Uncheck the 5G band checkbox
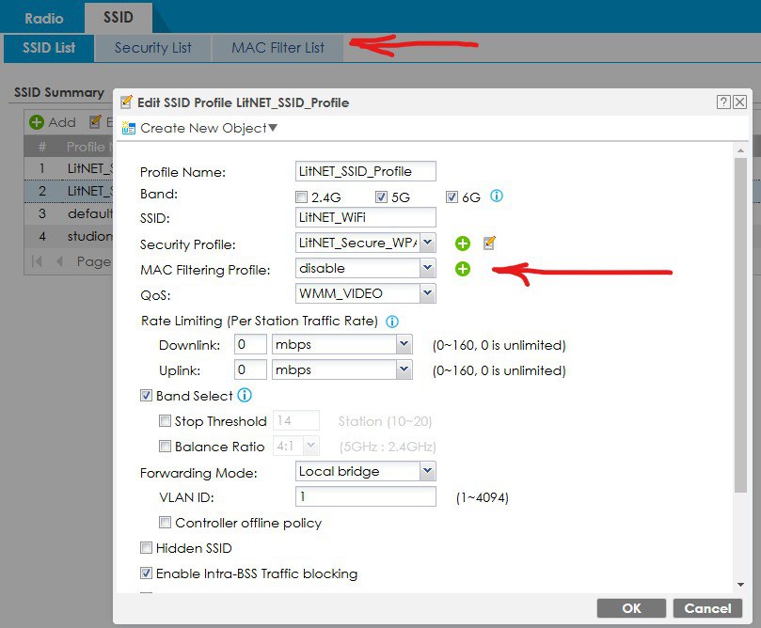Image resolution: width=761 pixels, height=628 pixels. tap(382, 196)
